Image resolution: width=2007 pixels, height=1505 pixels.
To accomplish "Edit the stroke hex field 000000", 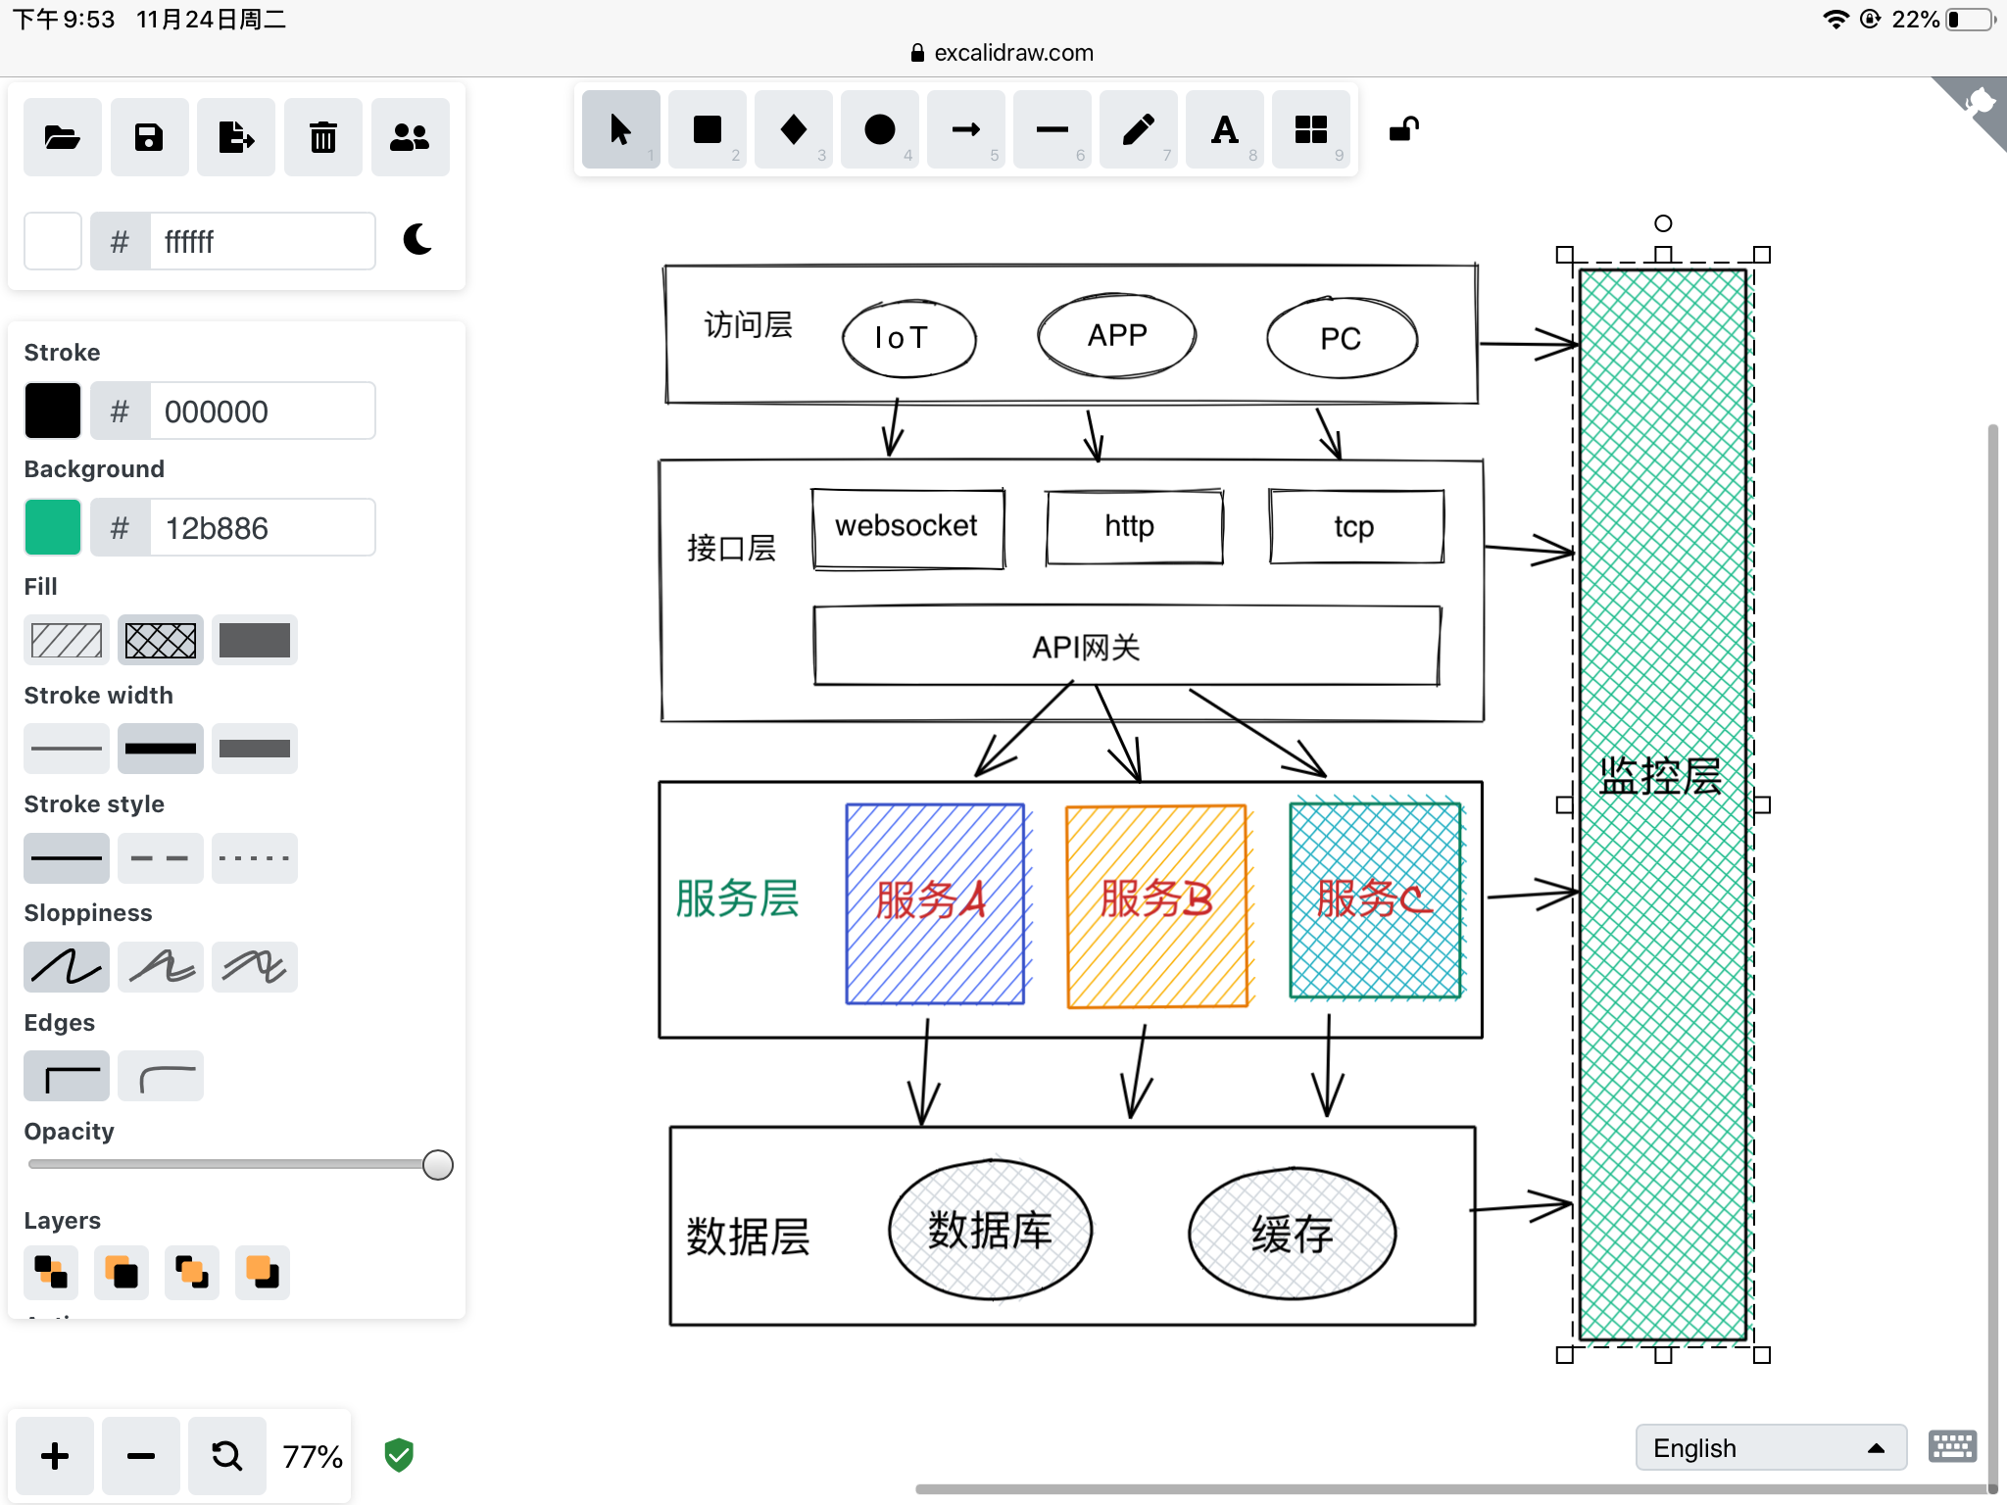I will (262, 411).
